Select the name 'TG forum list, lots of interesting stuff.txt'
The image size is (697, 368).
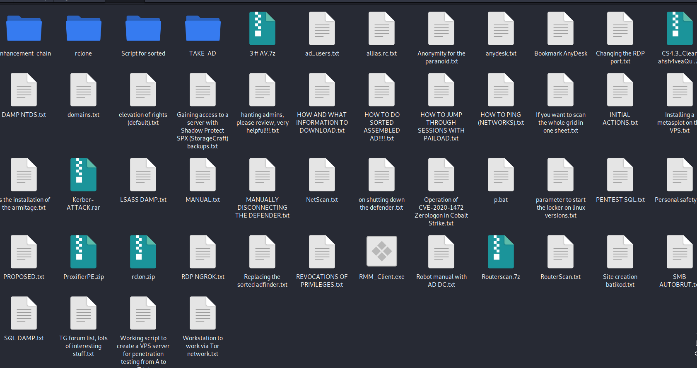coord(84,346)
